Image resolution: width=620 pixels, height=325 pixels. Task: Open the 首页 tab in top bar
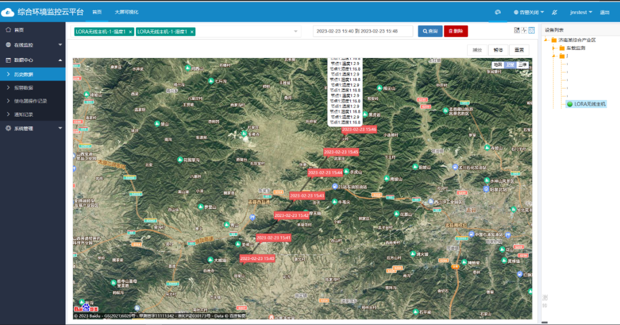pos(97,12)
